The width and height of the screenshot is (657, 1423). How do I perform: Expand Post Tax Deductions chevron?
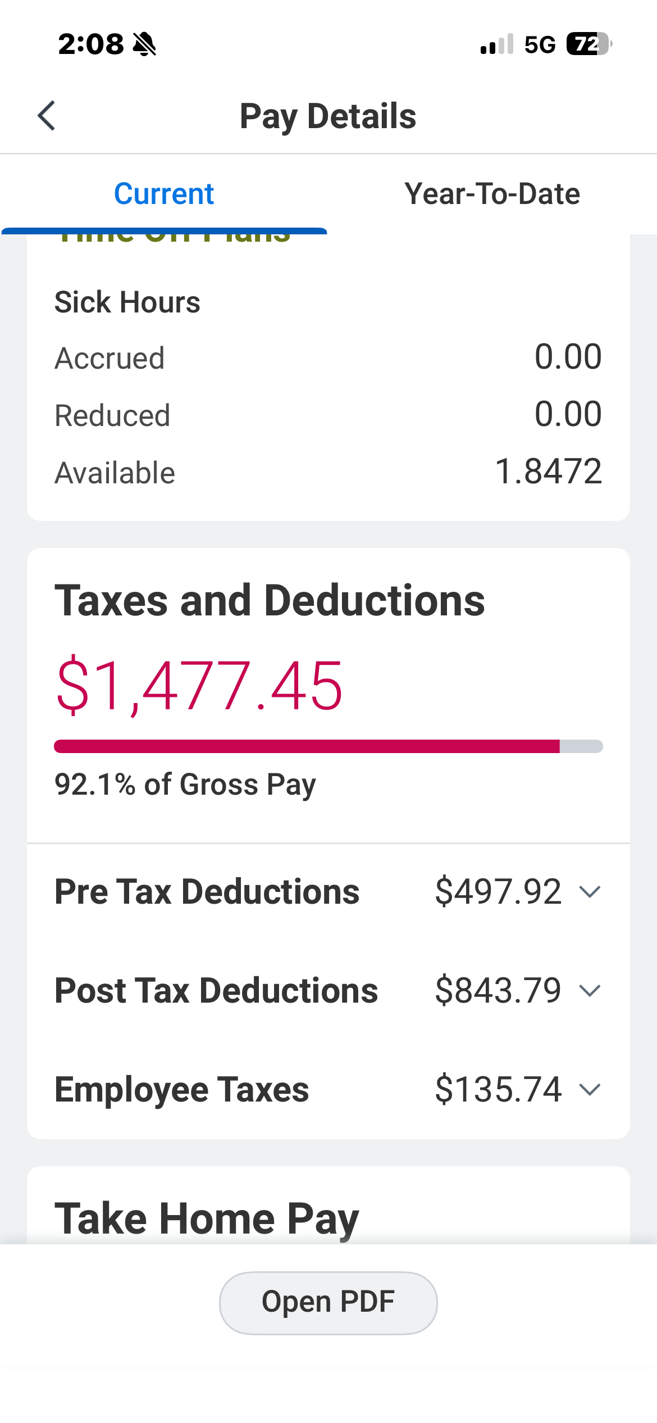tap(590, 990)
